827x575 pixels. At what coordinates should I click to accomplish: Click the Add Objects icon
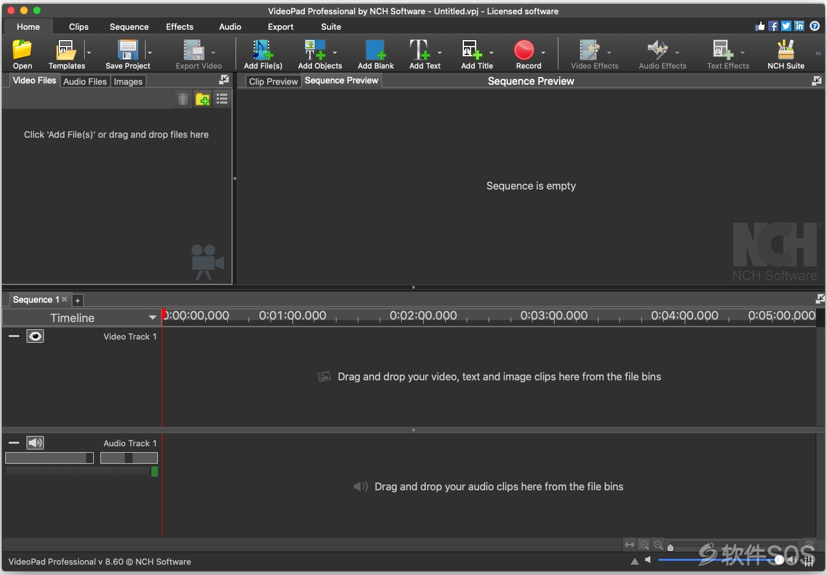[315, 50]
